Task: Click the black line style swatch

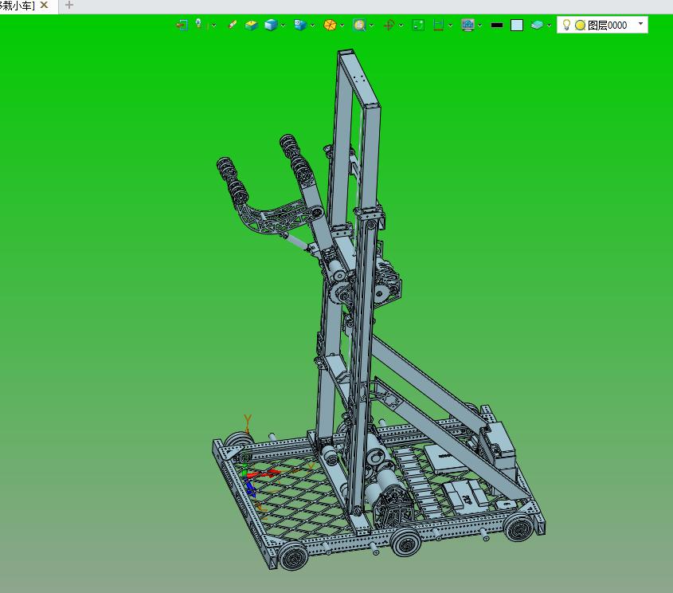Action: [497, 26]
